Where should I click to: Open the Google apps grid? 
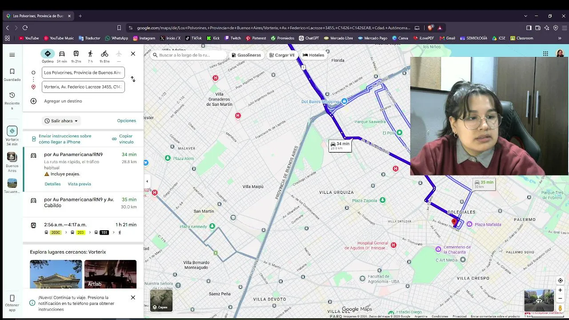coord(545,54)
